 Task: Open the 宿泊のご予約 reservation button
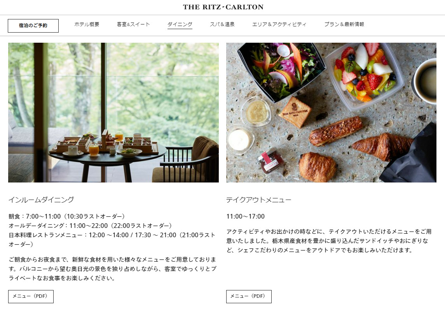click(x=33, y=26)
